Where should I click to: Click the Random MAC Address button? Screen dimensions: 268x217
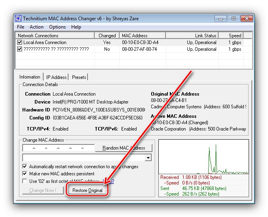click(x=124, y=148)
